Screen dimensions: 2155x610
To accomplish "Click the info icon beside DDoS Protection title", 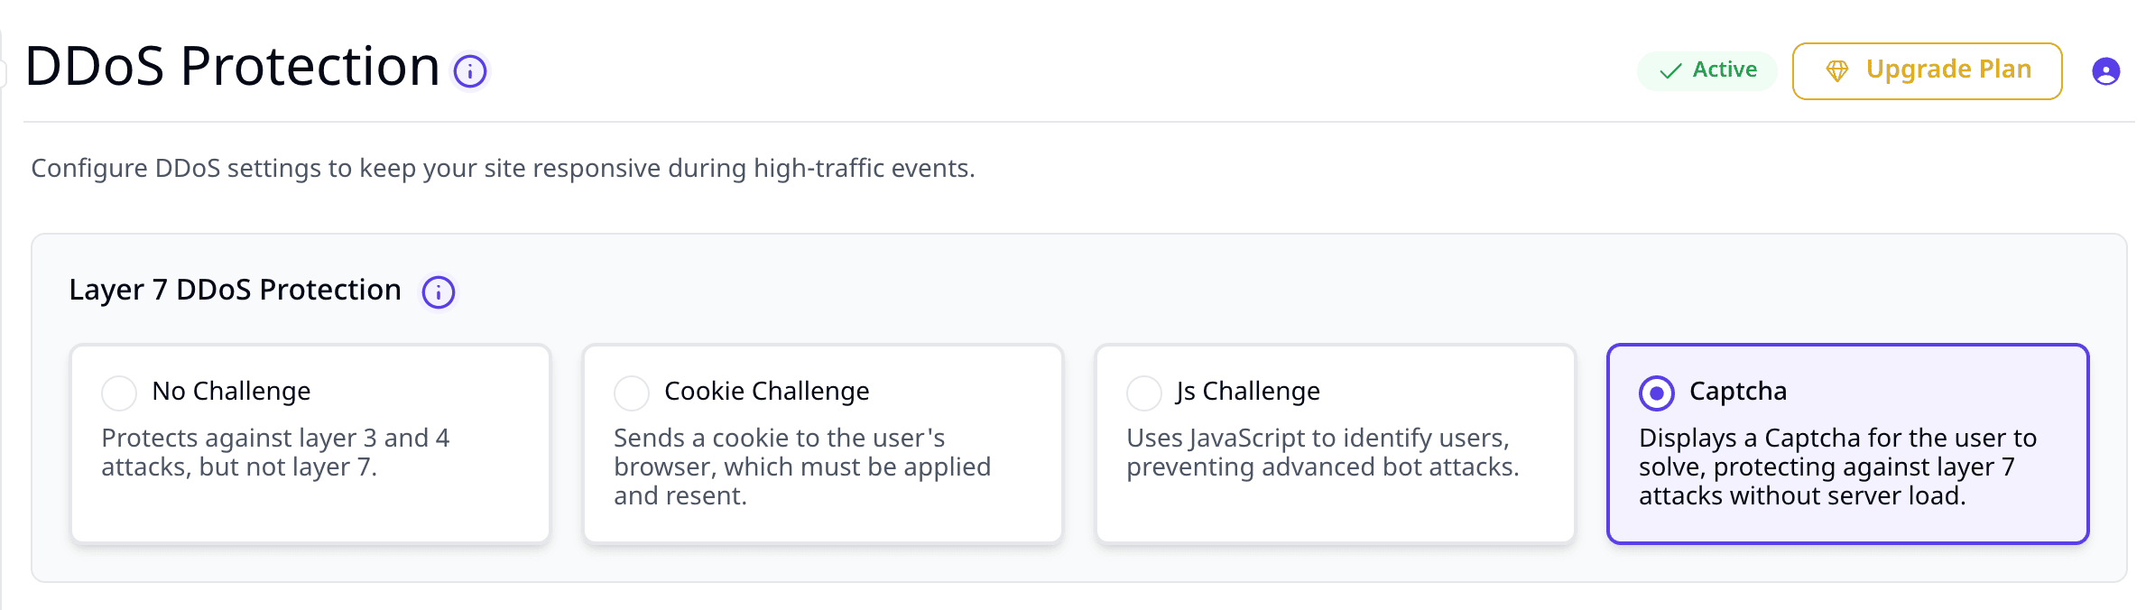I will tap(470, 71).
